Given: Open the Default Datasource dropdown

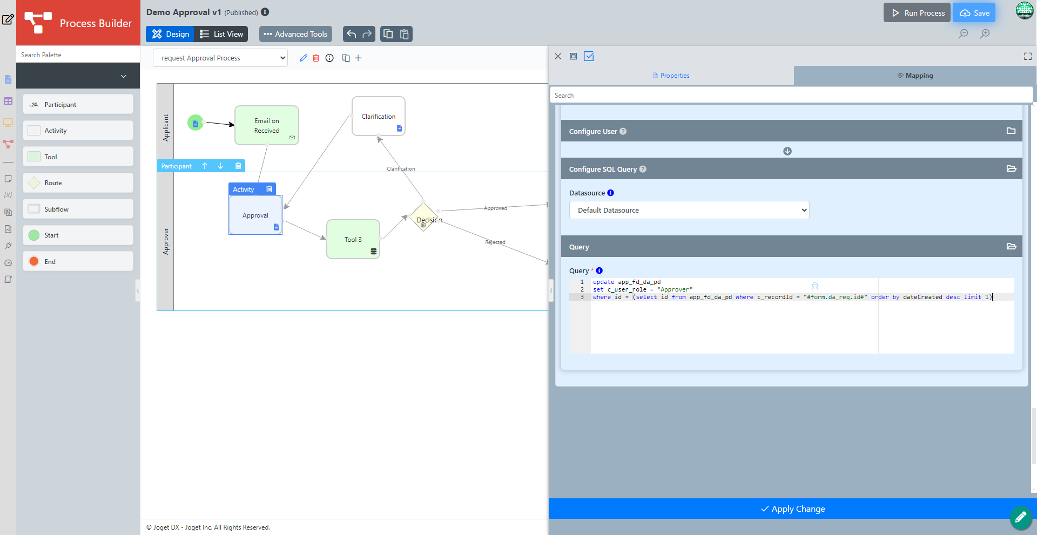Looking at the screenshot, I should click(689, 210).
